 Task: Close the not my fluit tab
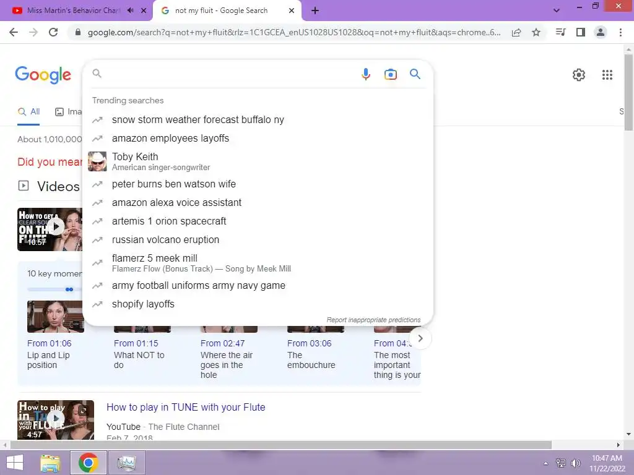(292, 11)
